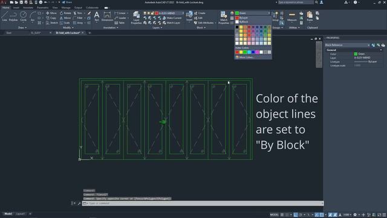
Task: Toggle polar tracking in status bar
Action: [301, 215]
